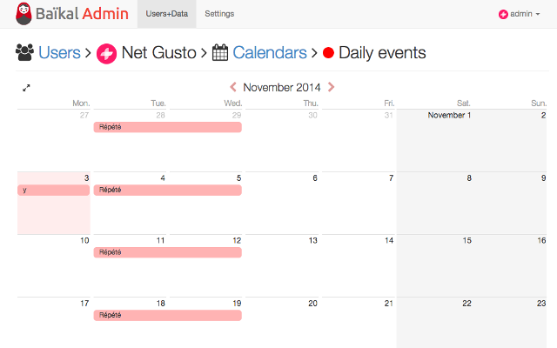Select the November 15 day cell
The height and width of the screenshot is (348, 557).
click(434, 265)
